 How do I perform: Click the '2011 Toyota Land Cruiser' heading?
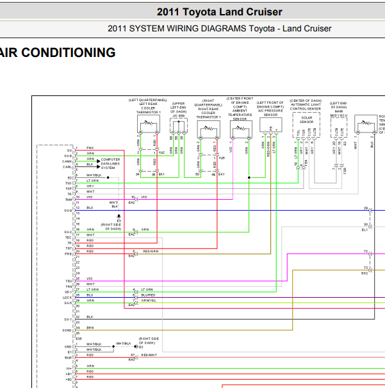tap(219, 12)
